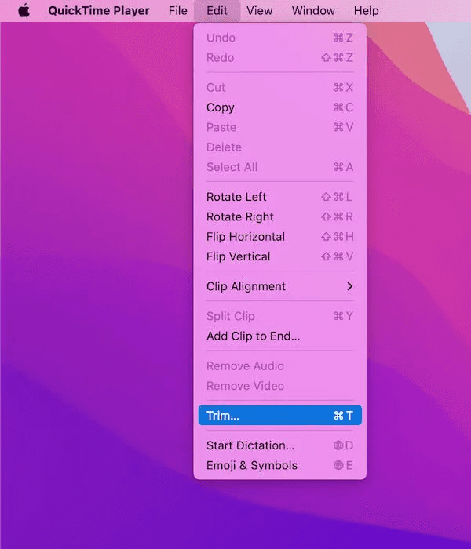Open the Apple menu
471x549 pixels.
click(24, 10)
